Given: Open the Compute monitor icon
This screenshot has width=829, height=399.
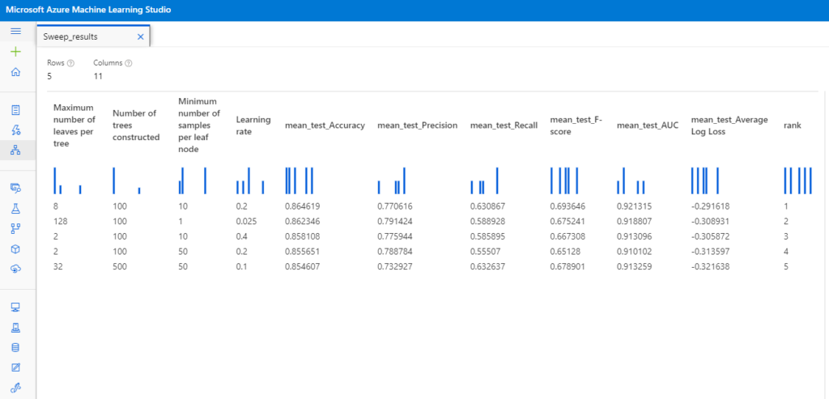Looking at the screenshot, I should coord(16,307).
